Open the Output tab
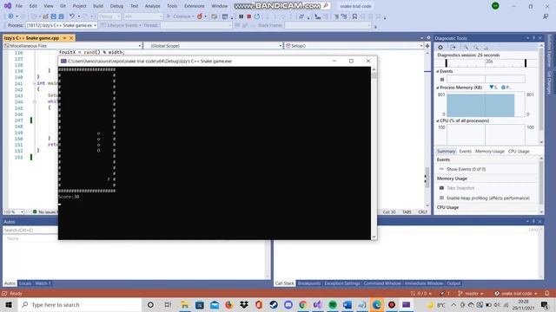This screenshot has height=312, width=556. tap(453, 283)
